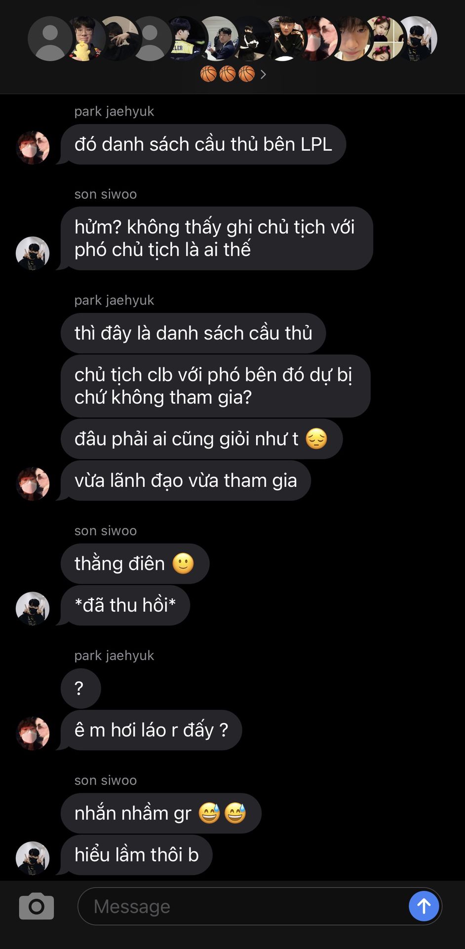Tap 'đó danh sách cầu thủ bên LPL' bubble
Viewport: 465px width, 949px height.
203,144
